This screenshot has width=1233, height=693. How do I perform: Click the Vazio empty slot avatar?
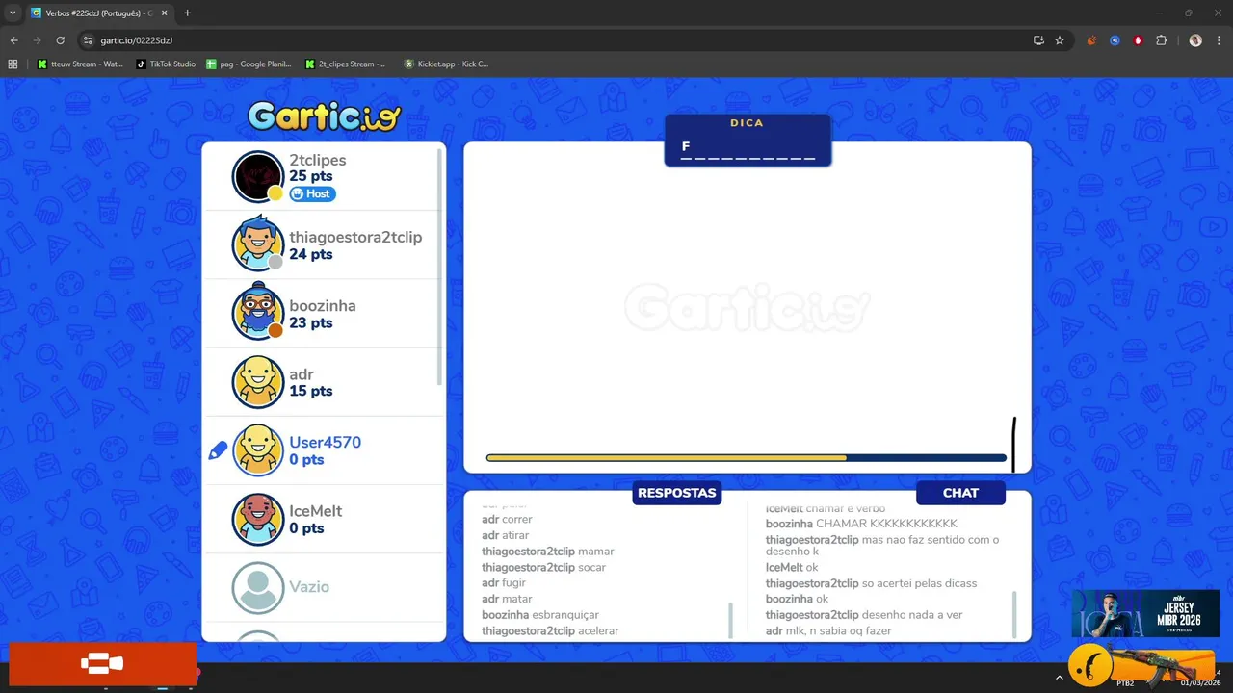258,587
